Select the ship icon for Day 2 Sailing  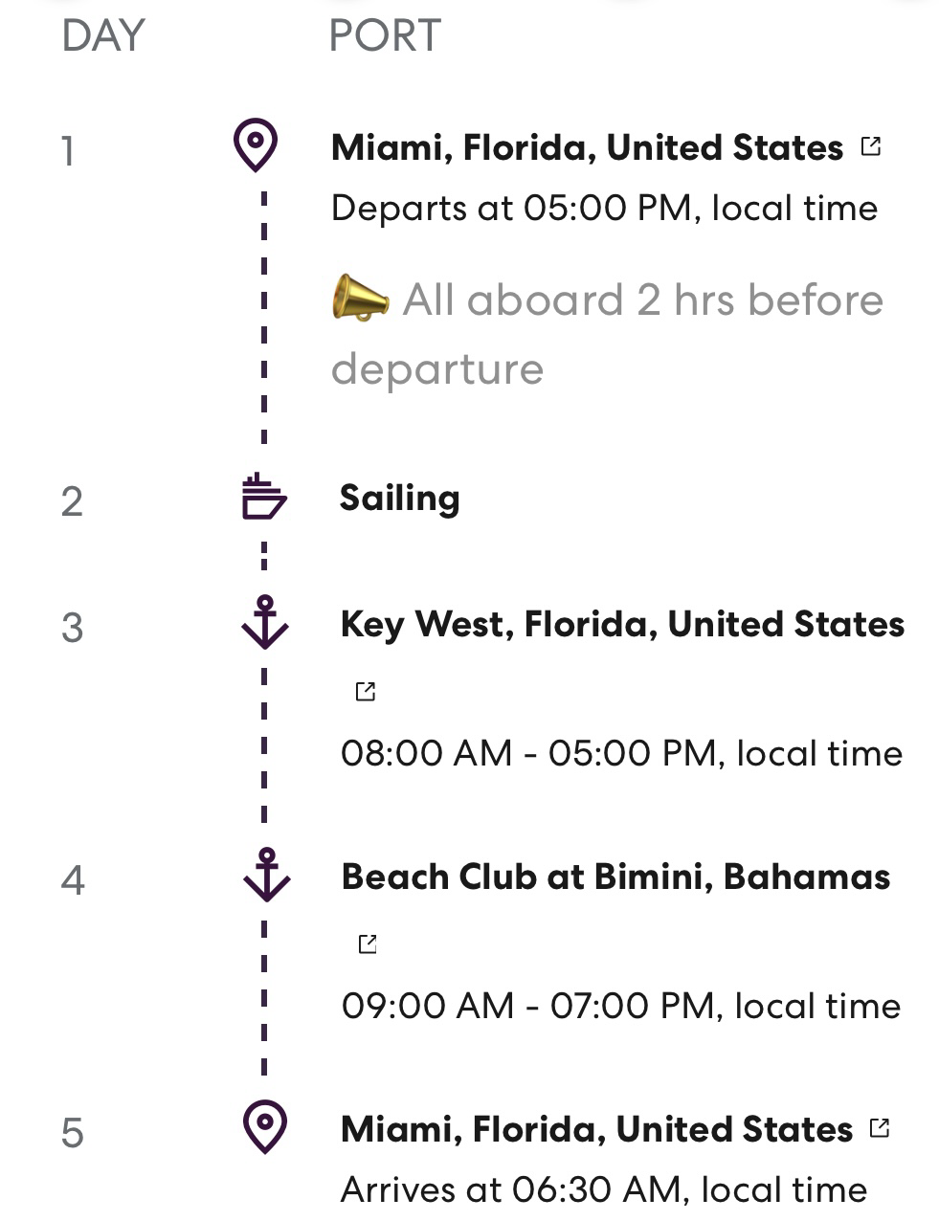(x=264, y=497)
